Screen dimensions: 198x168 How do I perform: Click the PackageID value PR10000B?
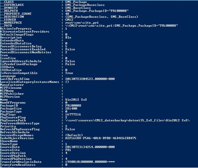tap(73, 106)
